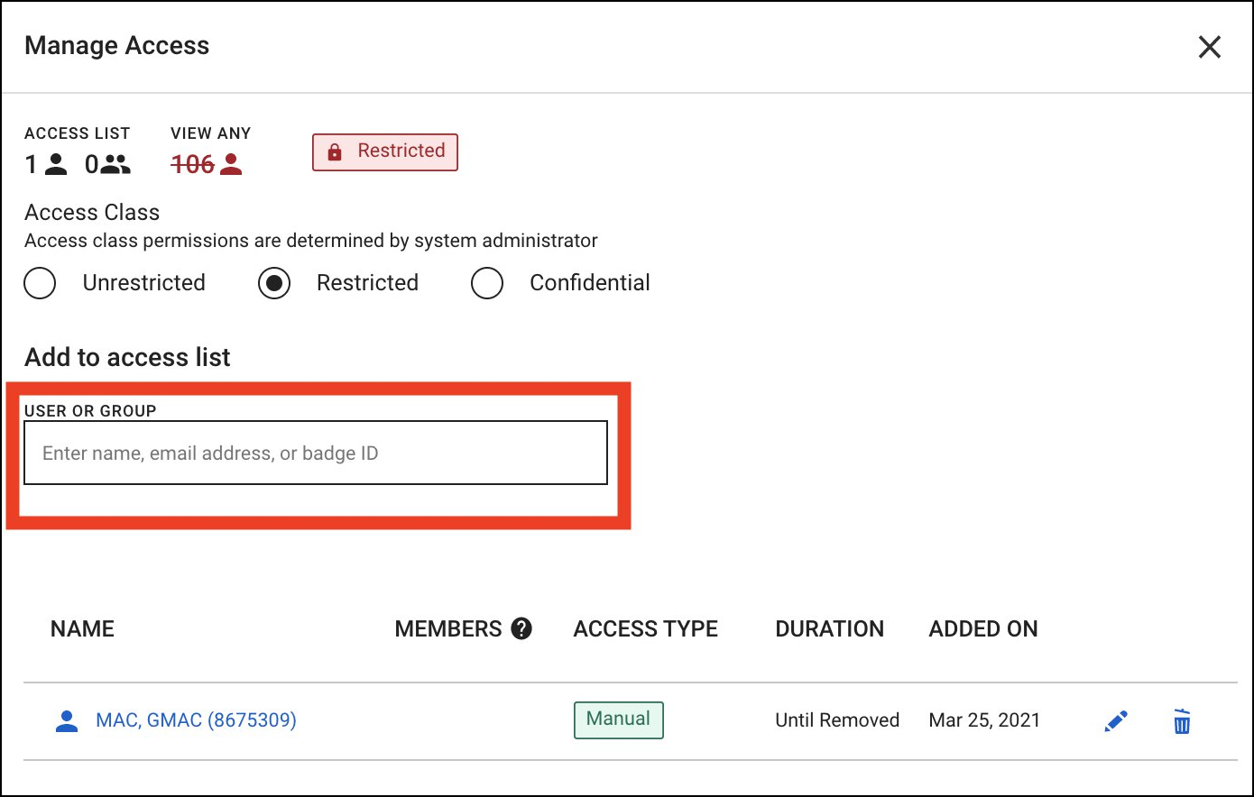The height and width of the screenshot is (797, 1254).
Task: Select the Restricted radio button
Action: click(x=273, y=282)
